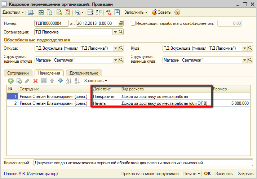Click into the Комментарий text field
Screen dimensions: 257x179
click(x=142, y=163)
